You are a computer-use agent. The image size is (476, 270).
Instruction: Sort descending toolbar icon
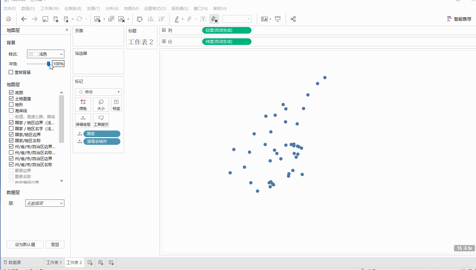point(161,19)
